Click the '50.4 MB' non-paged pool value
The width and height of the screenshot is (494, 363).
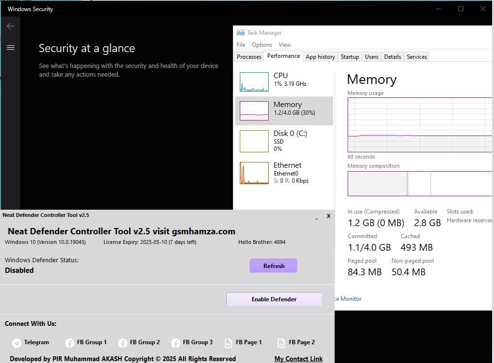pos(408,272)
